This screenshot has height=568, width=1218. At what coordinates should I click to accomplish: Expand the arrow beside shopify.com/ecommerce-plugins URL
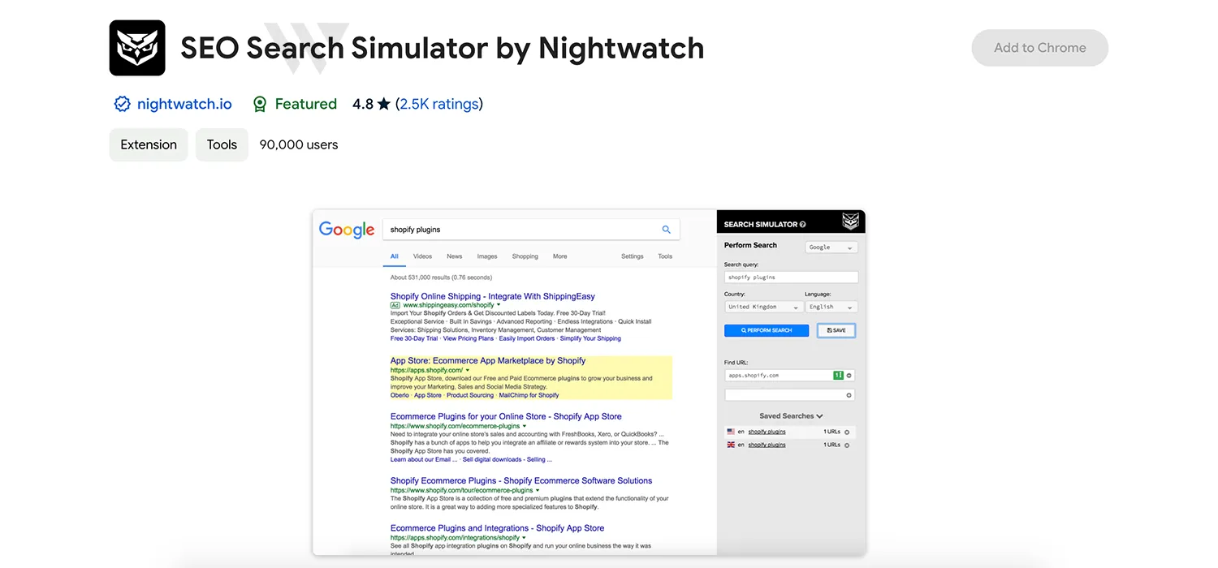(x=525, y=426)
